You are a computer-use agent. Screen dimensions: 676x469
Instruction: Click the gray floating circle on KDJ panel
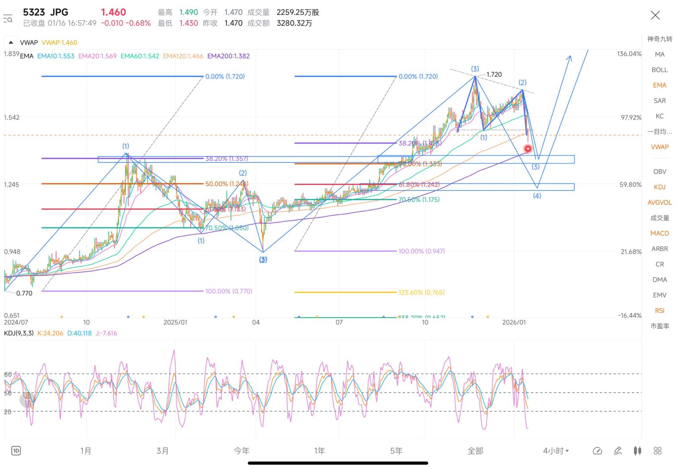click(x=27, y=399)
